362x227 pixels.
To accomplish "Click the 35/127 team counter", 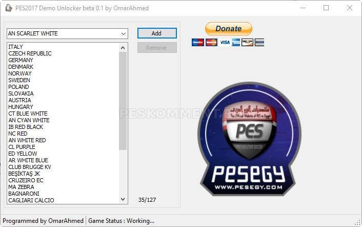I will 147,200.
